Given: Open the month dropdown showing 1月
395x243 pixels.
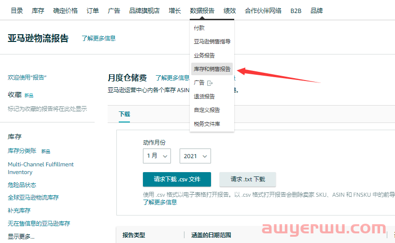Looking at the screenshot, I should (x=157, y=156).
